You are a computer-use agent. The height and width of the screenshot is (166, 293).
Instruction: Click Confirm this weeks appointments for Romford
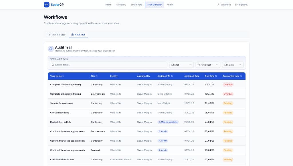(68, 150)
